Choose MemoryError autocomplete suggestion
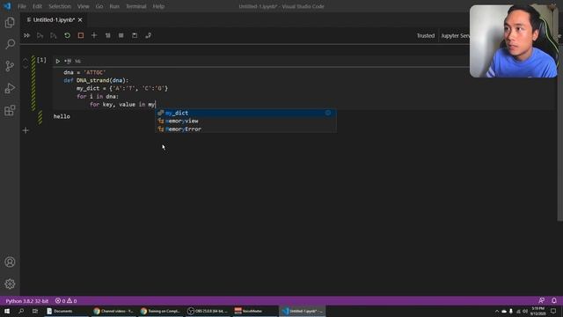Image resolution: width=563 pixels, height=317 pixels. (245, 129)
